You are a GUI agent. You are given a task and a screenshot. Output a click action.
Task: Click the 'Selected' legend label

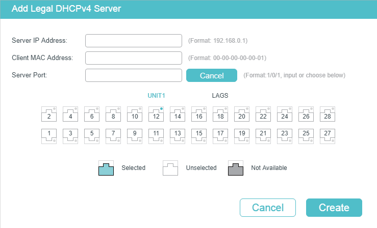pos(134,168)
